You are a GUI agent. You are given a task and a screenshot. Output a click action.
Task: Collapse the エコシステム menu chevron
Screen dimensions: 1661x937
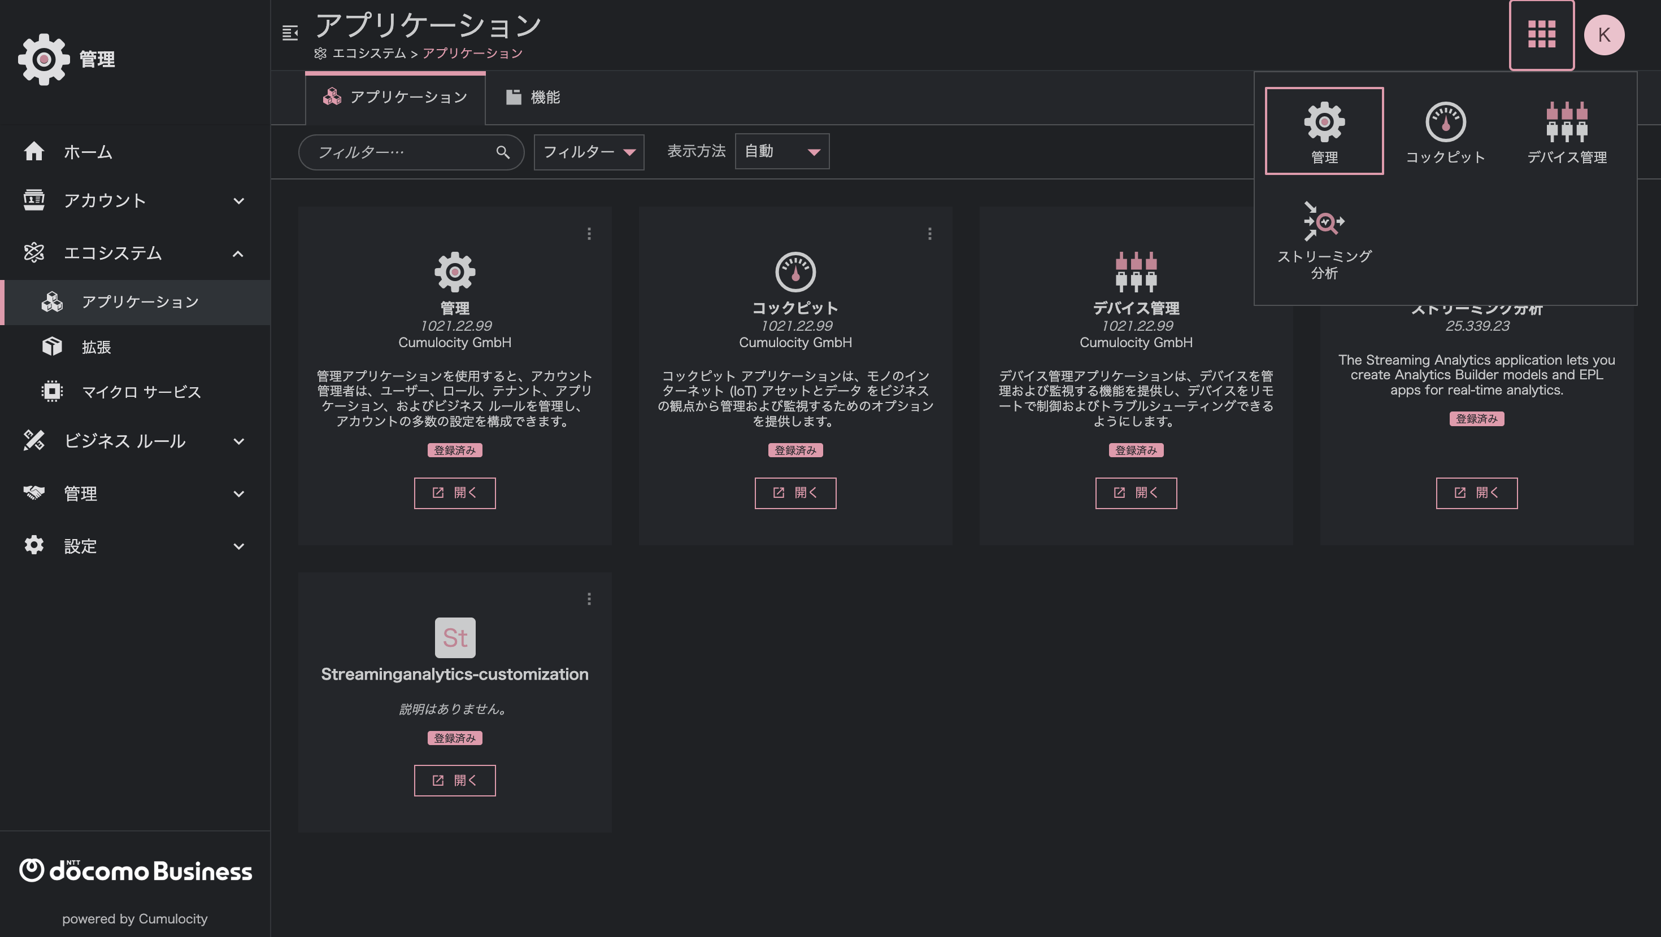(238, 253)
